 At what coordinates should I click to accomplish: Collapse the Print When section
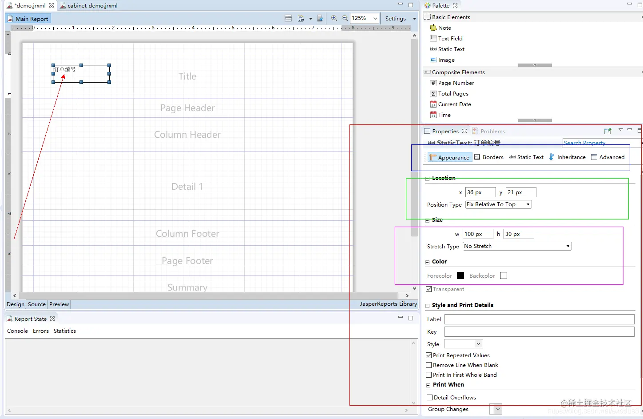[x=429, y=385]
